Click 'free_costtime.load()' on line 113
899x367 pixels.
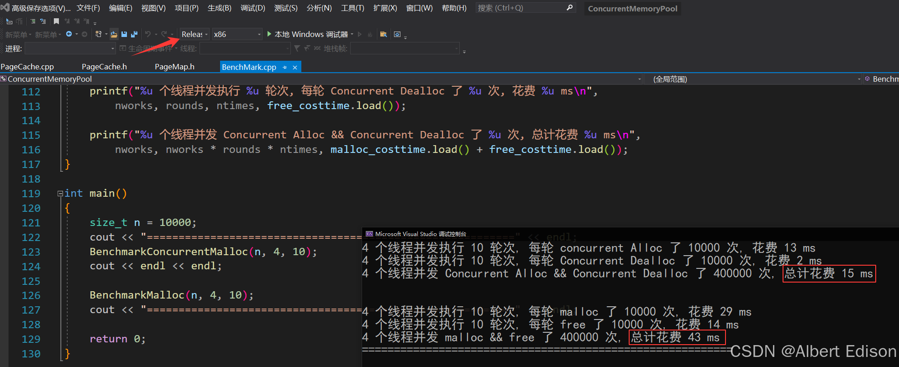pyautogui.click(x=330, y=105)
